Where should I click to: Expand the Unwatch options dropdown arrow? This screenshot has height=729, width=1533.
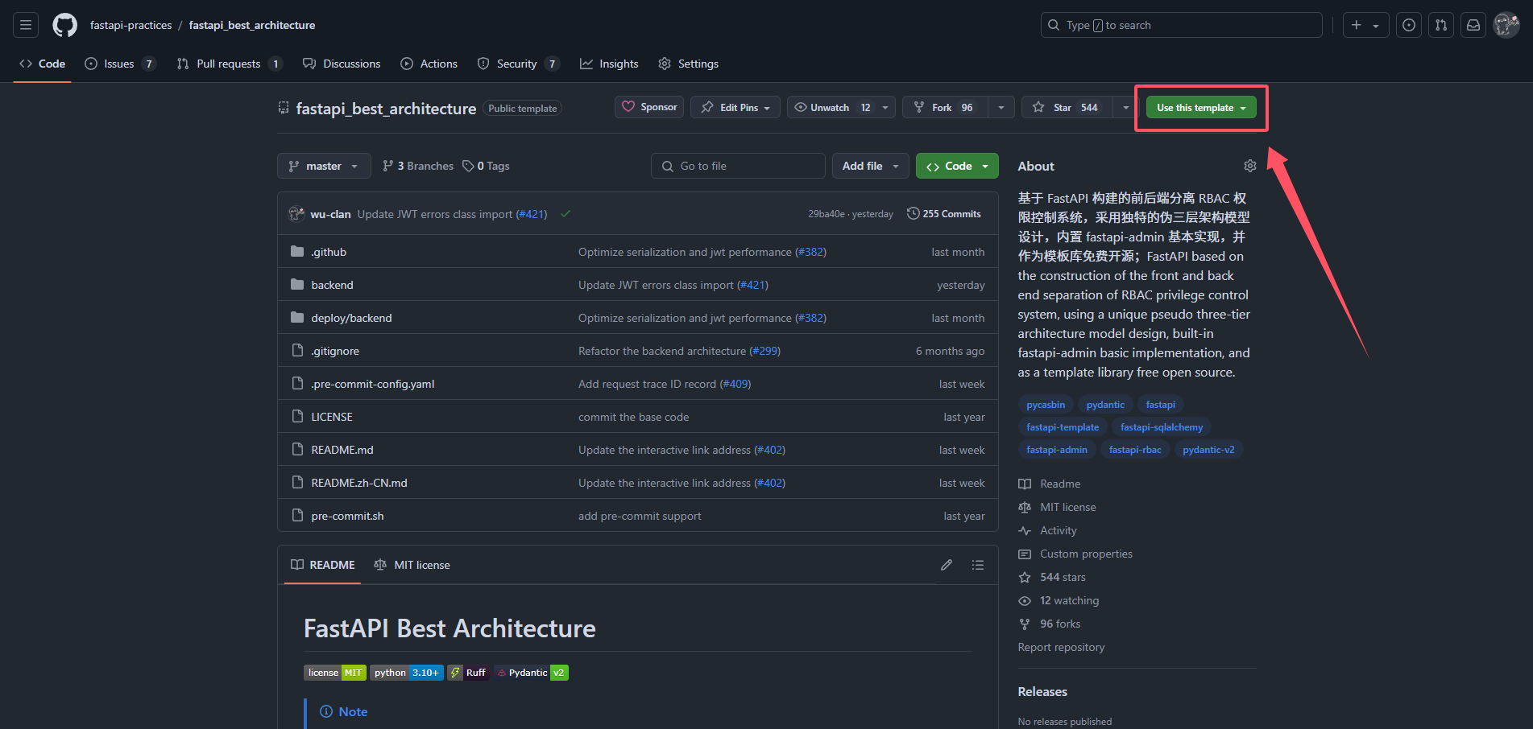(x=885, y=107)
